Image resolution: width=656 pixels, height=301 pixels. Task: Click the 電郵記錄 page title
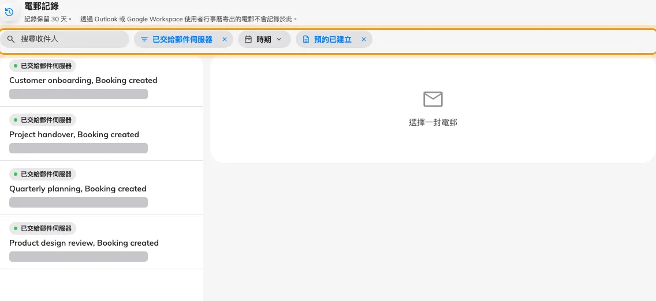coord(42,6)
